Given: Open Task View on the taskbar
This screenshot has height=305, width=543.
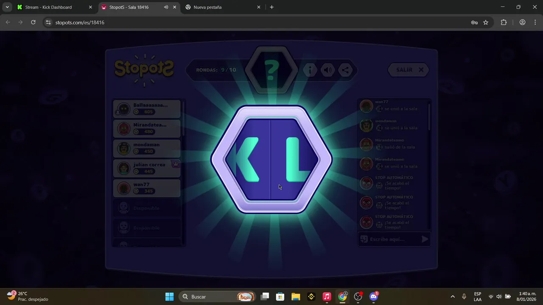Looking at the screenshot, I should coord(265,297).
